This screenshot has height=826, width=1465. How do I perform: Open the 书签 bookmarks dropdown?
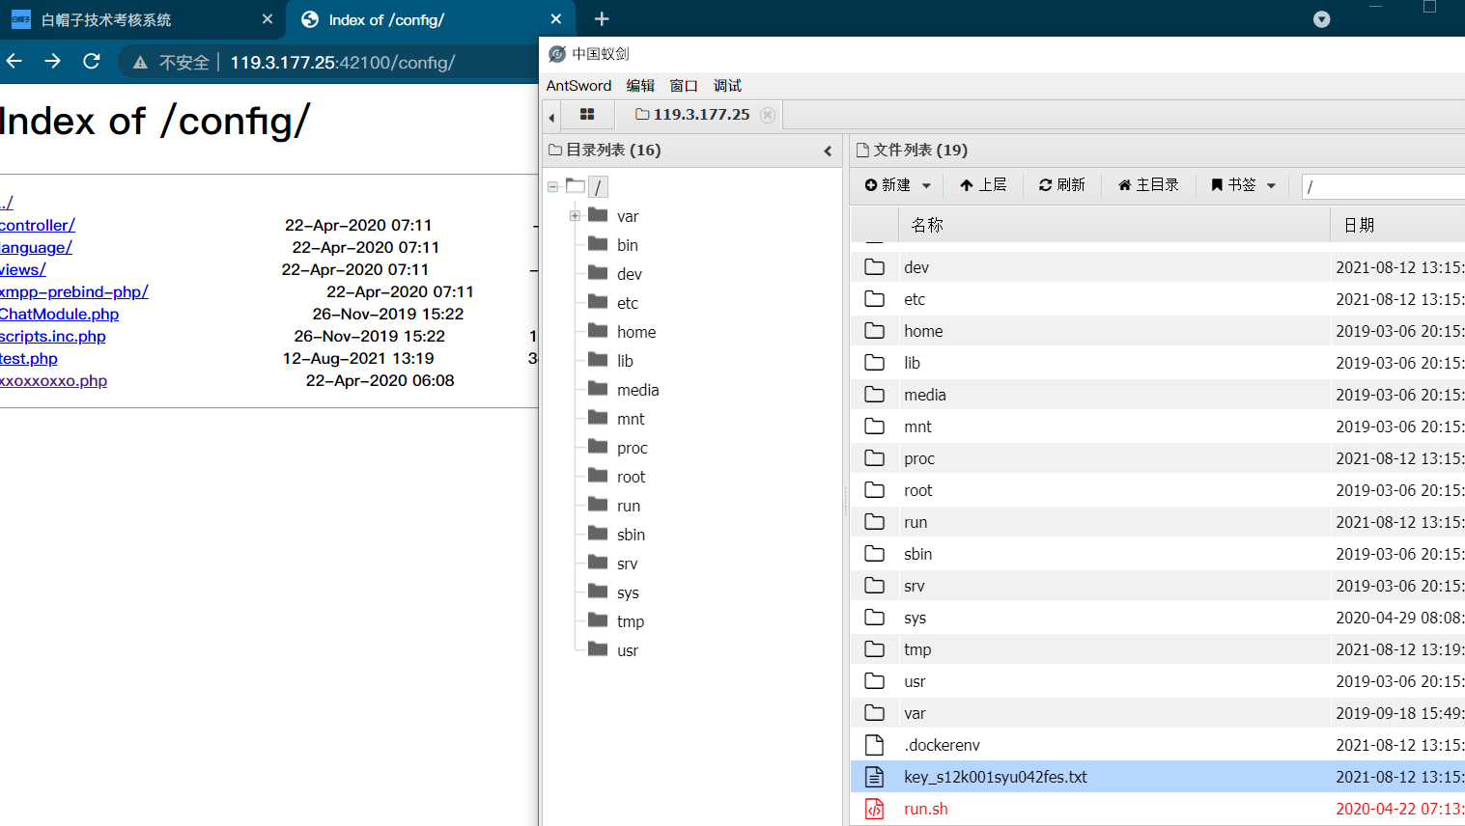(x=1244, y=185)
